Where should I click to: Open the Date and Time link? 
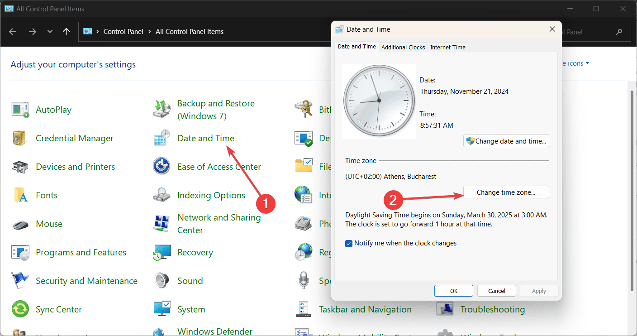206,138
